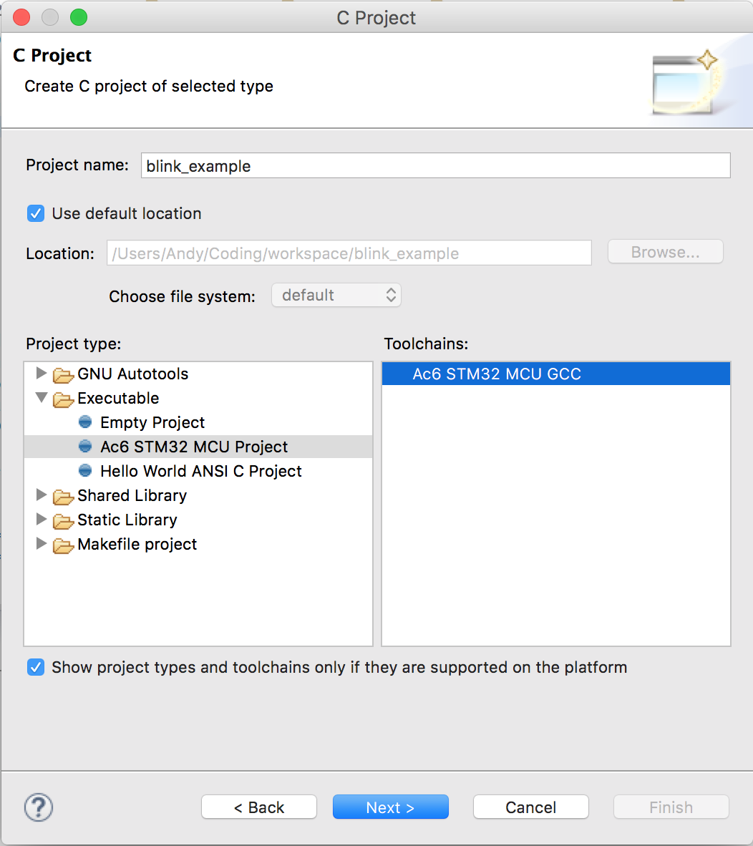Uncheck Use default location checkbox
This screenshot has width=753, height=846.
click(36, 214)
